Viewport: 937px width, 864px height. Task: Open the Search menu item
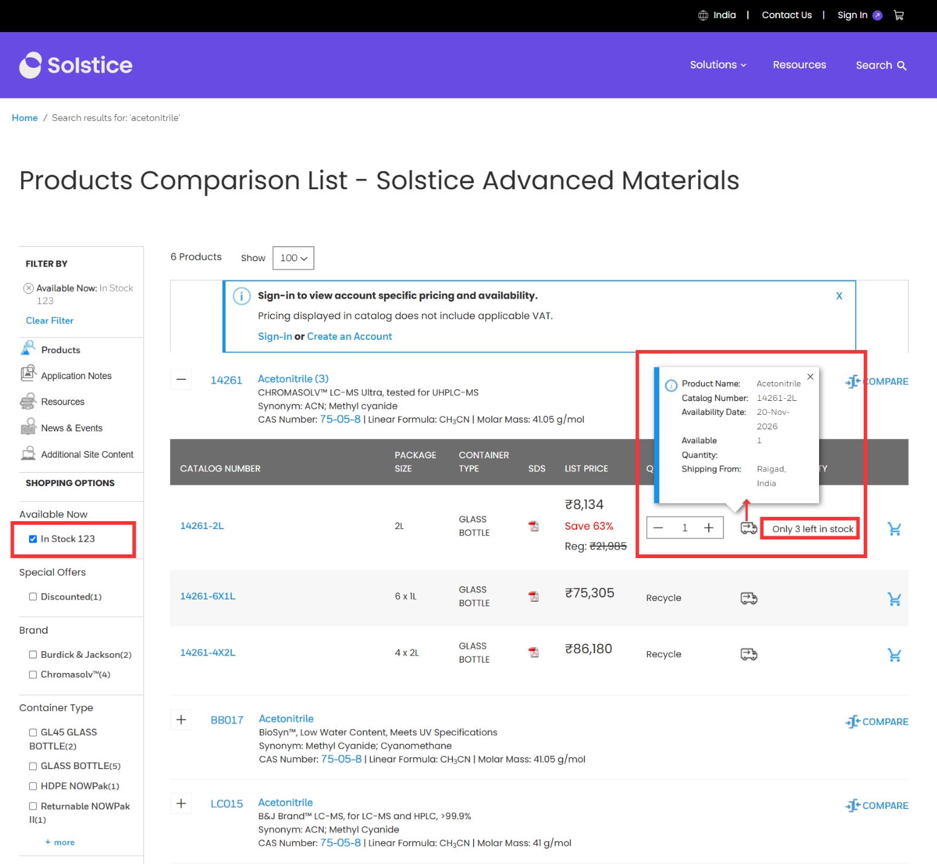coord(881,65)
